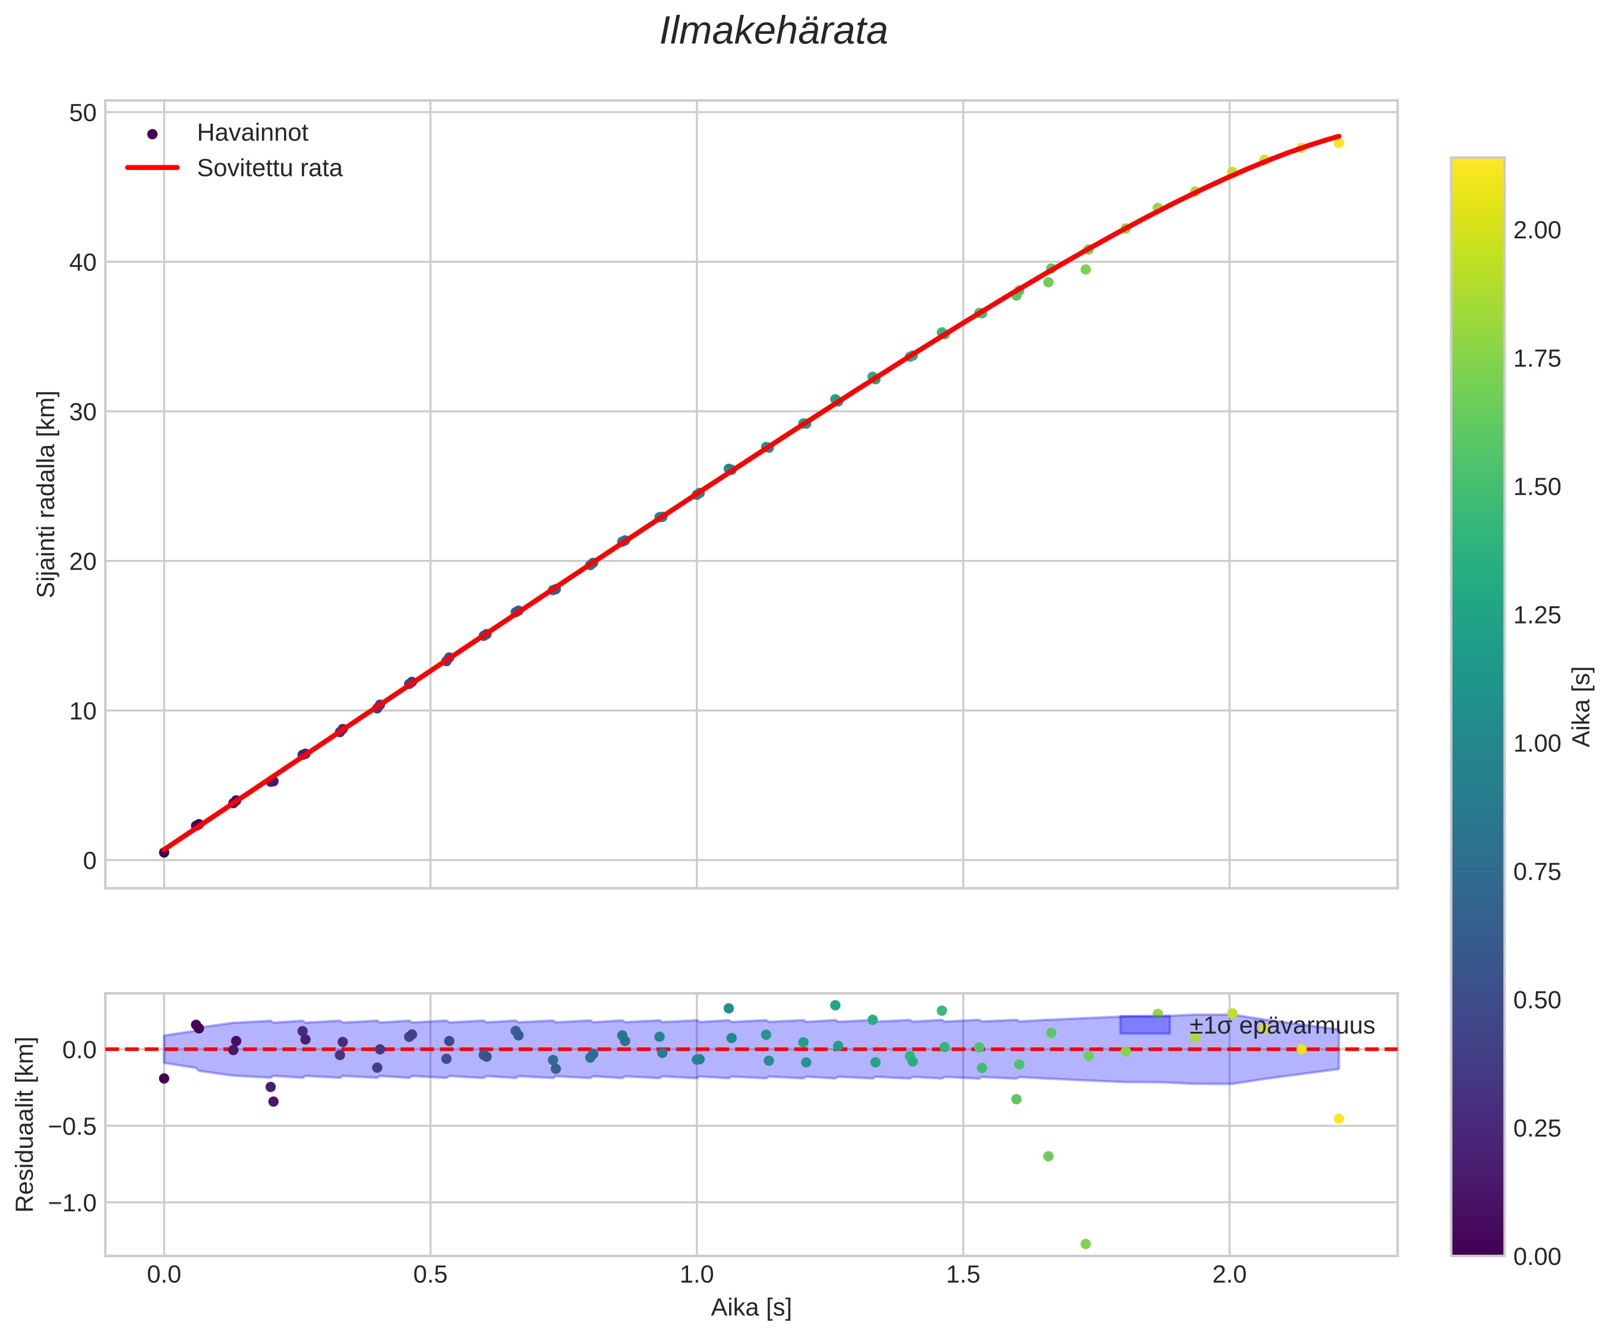This screenshot has height=1335, width=1609.
Task: Click the Aika [s] colorbar label
Action: 1582,707
